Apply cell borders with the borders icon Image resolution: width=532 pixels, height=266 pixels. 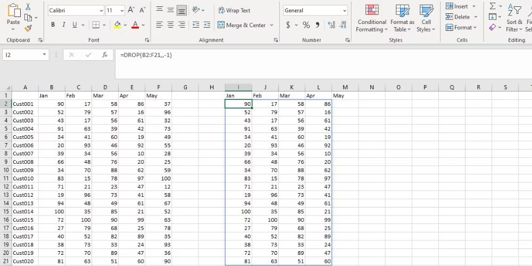point(96,25)
